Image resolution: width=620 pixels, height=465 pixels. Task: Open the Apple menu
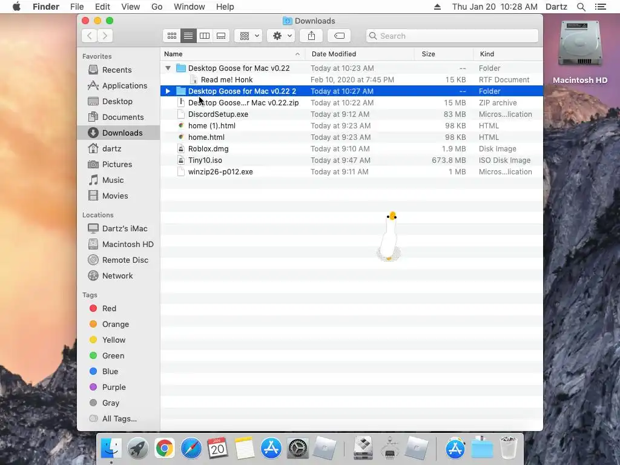click(x=16, y=7)
